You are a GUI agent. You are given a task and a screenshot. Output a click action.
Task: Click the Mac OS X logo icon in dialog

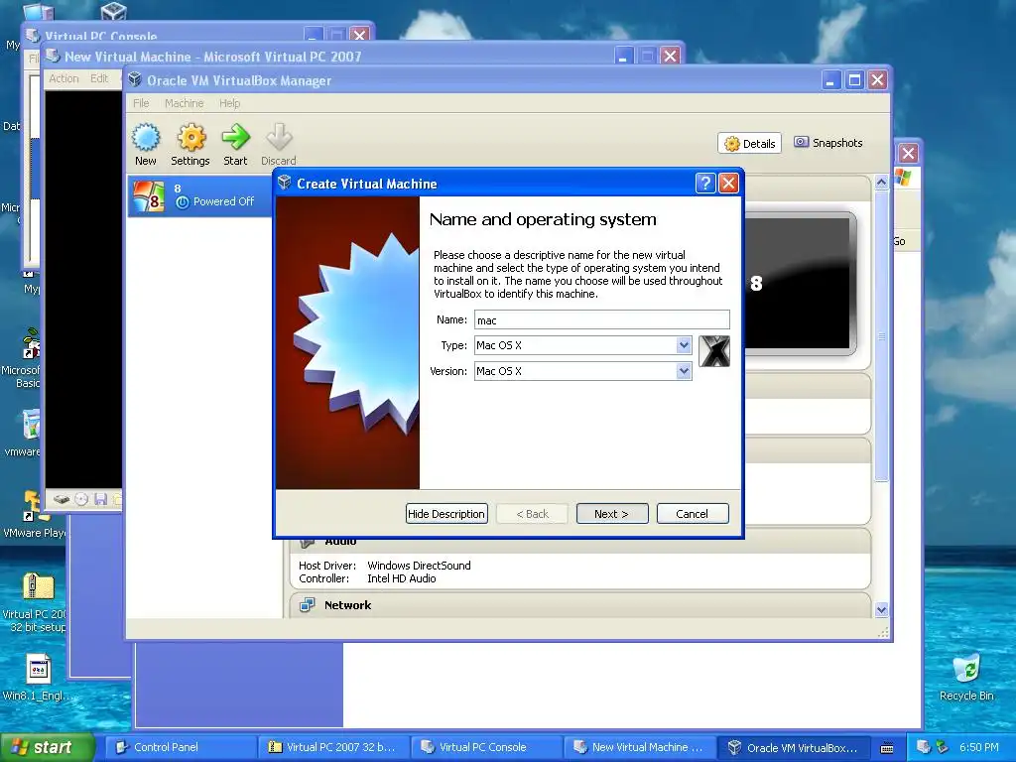pos(714,351)
